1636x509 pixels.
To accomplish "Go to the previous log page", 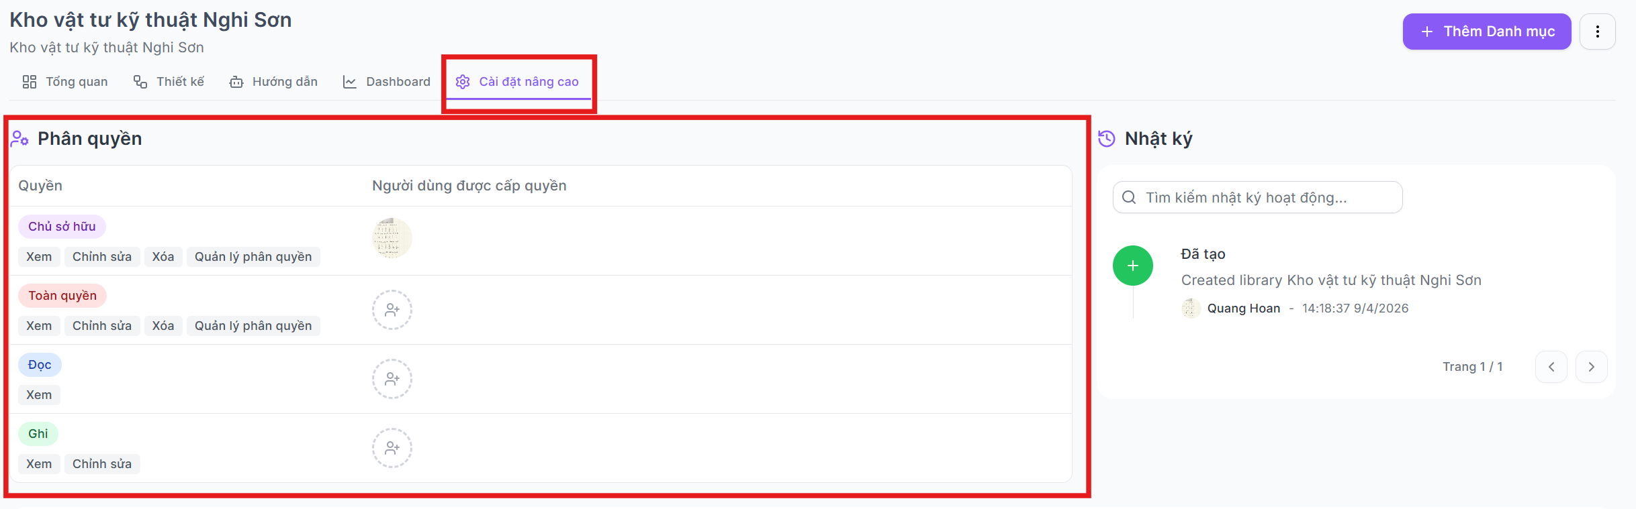I will pos(1551,367).
